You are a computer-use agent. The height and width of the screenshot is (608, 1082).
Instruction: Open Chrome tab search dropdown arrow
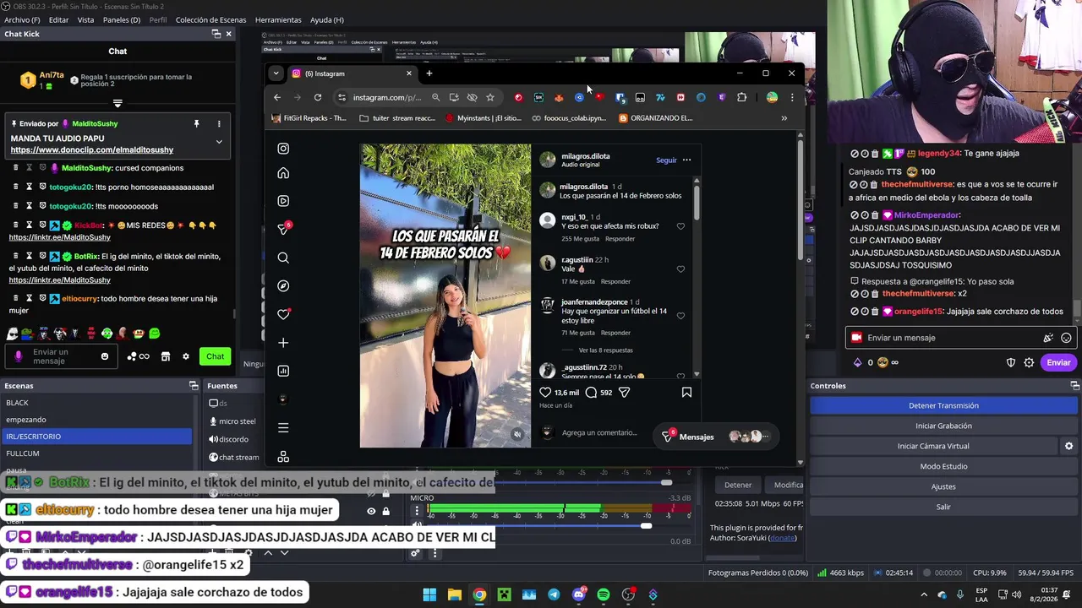click(x=276, y=73)
